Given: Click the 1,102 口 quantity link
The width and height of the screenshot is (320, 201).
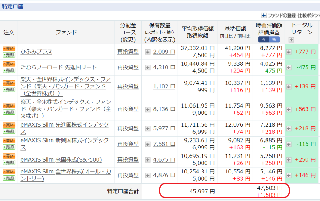Looking at the screenshot, I should (164, 86).
